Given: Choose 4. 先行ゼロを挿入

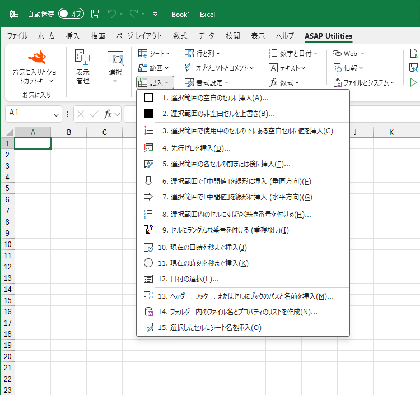Looking at the screenshot, I should [243, 148].
